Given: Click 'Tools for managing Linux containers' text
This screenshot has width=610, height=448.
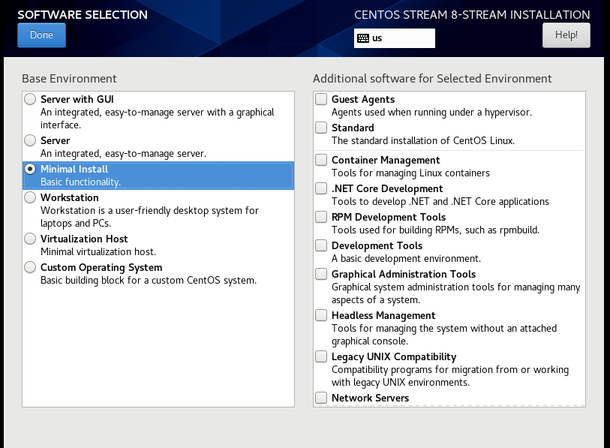Looking at the screenshot, I should pyautogui.click(x=410, y=173).
